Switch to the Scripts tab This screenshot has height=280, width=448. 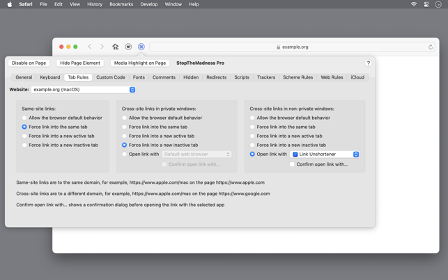(242, 77)
